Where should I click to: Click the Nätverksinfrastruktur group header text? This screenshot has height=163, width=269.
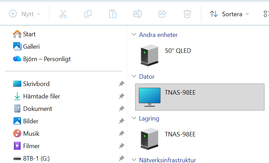(x=168, y=160)
